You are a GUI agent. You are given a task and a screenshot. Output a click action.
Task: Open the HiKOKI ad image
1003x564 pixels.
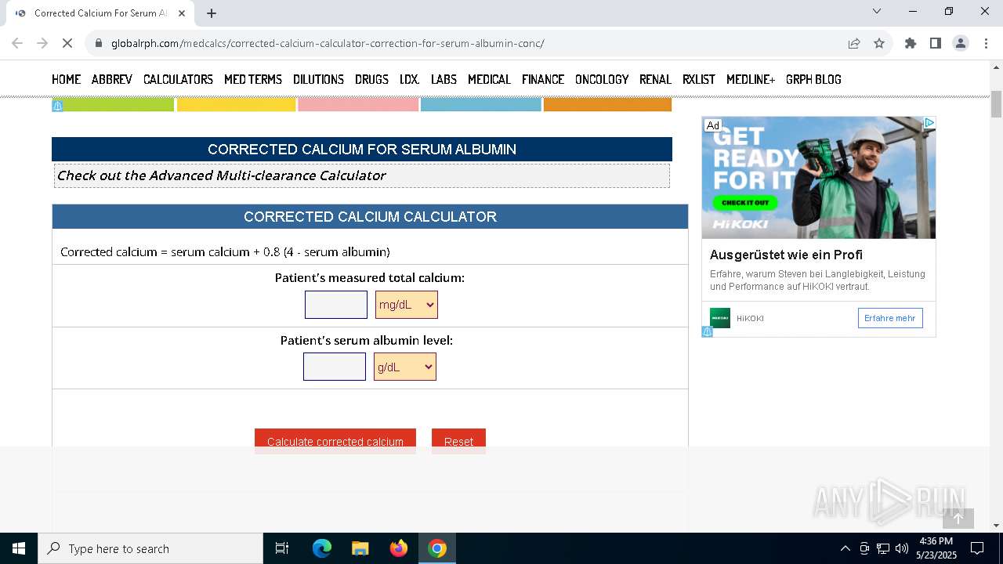click(819, 178)
